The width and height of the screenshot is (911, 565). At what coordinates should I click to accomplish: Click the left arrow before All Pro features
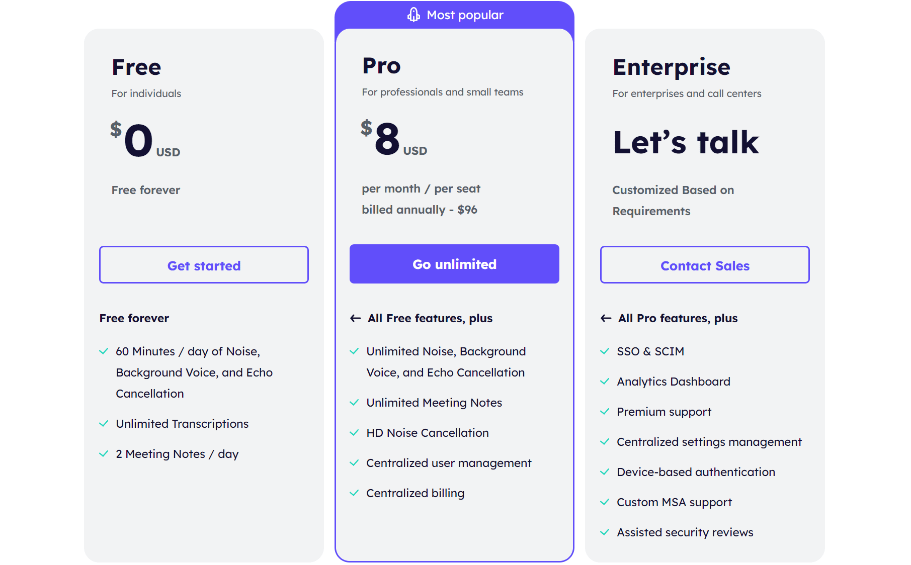(x=606, y=318)
